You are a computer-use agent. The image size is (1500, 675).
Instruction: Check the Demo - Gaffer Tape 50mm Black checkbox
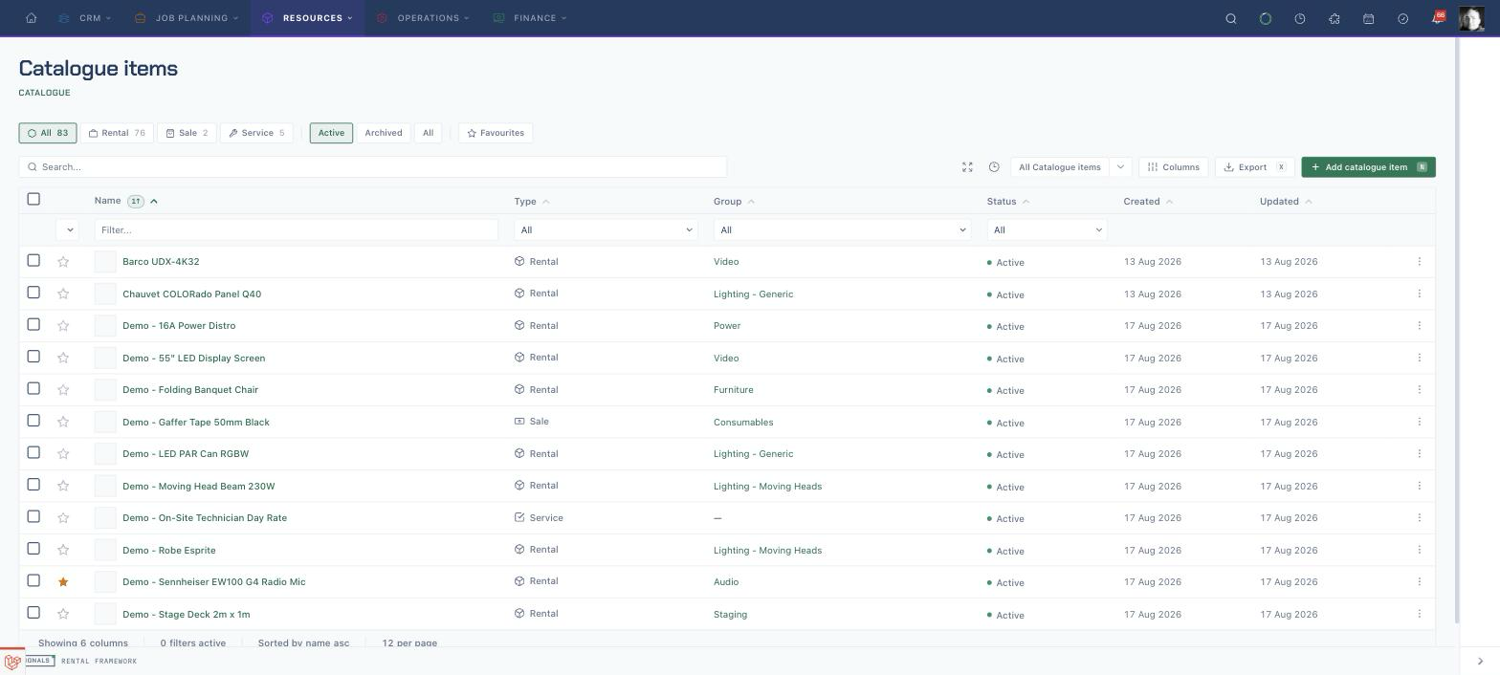[x=33, y=421]
